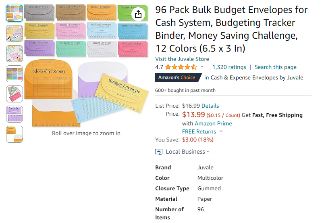The width and height of the screenshot is (322, 223).
Task: Expand the Local Business chevron
Action: coord(208,152)
